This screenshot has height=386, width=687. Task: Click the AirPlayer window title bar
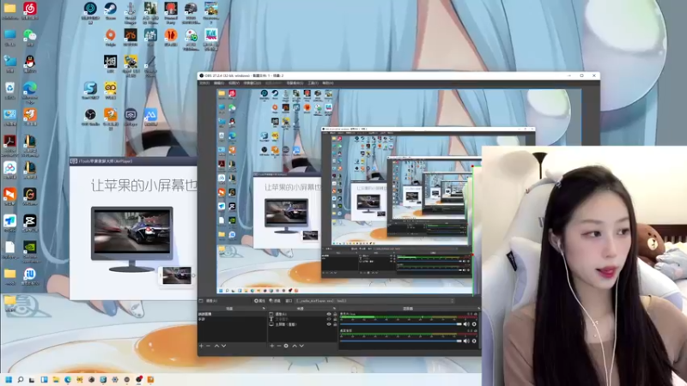133,161
